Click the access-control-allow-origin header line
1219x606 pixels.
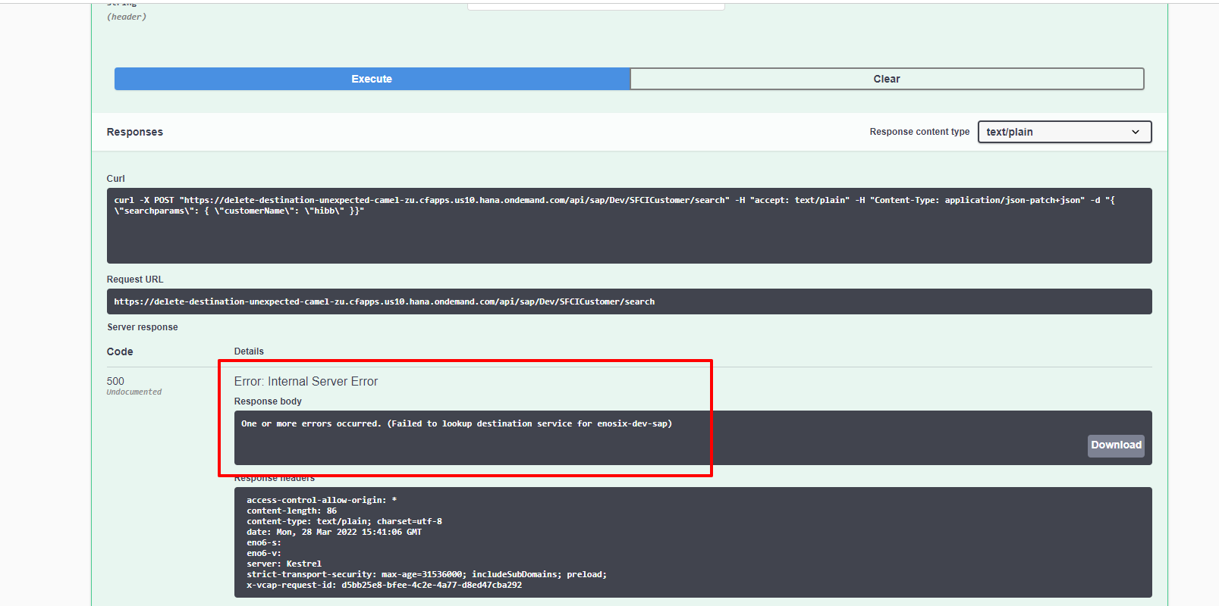(x=322, y=500)
